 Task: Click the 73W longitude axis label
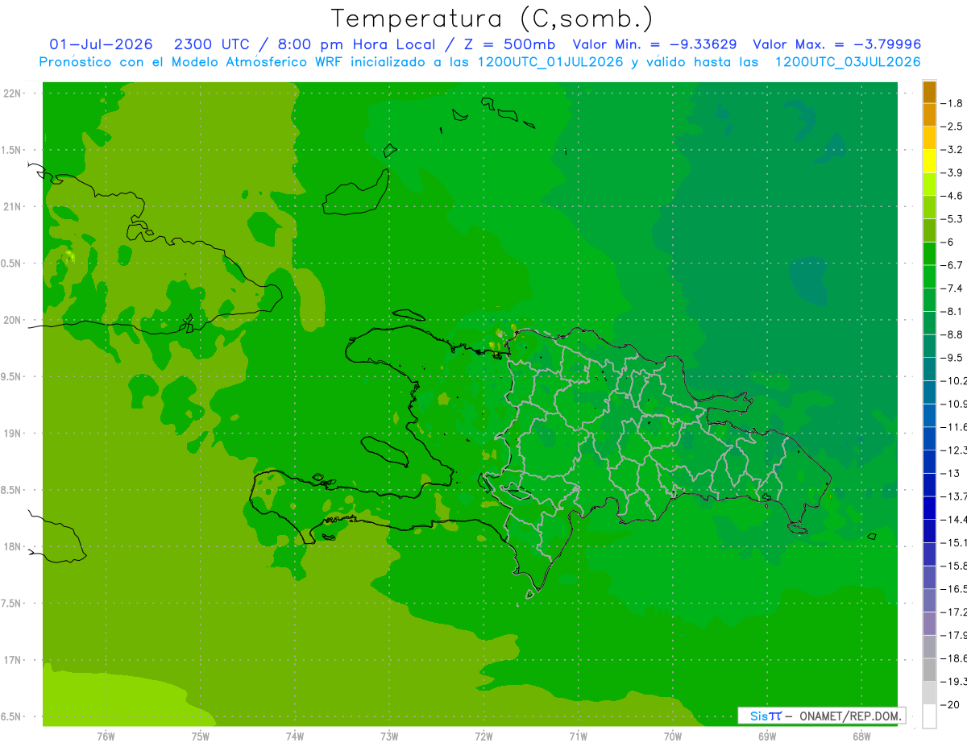pyautogui.click(x=389, y=736)
